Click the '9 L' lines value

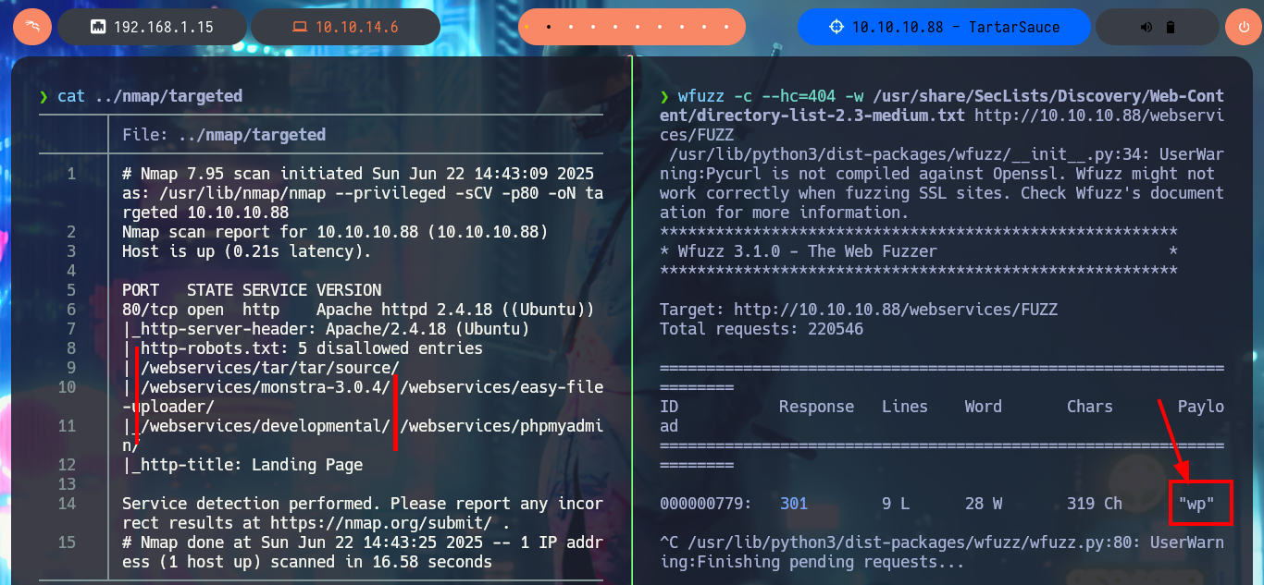pos(896,504)
